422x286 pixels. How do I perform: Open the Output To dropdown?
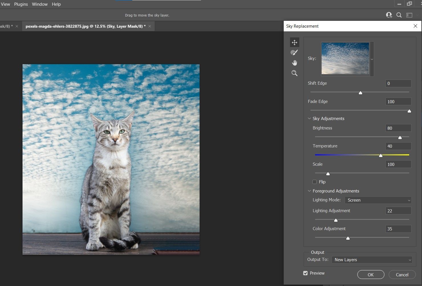[372, 260]
